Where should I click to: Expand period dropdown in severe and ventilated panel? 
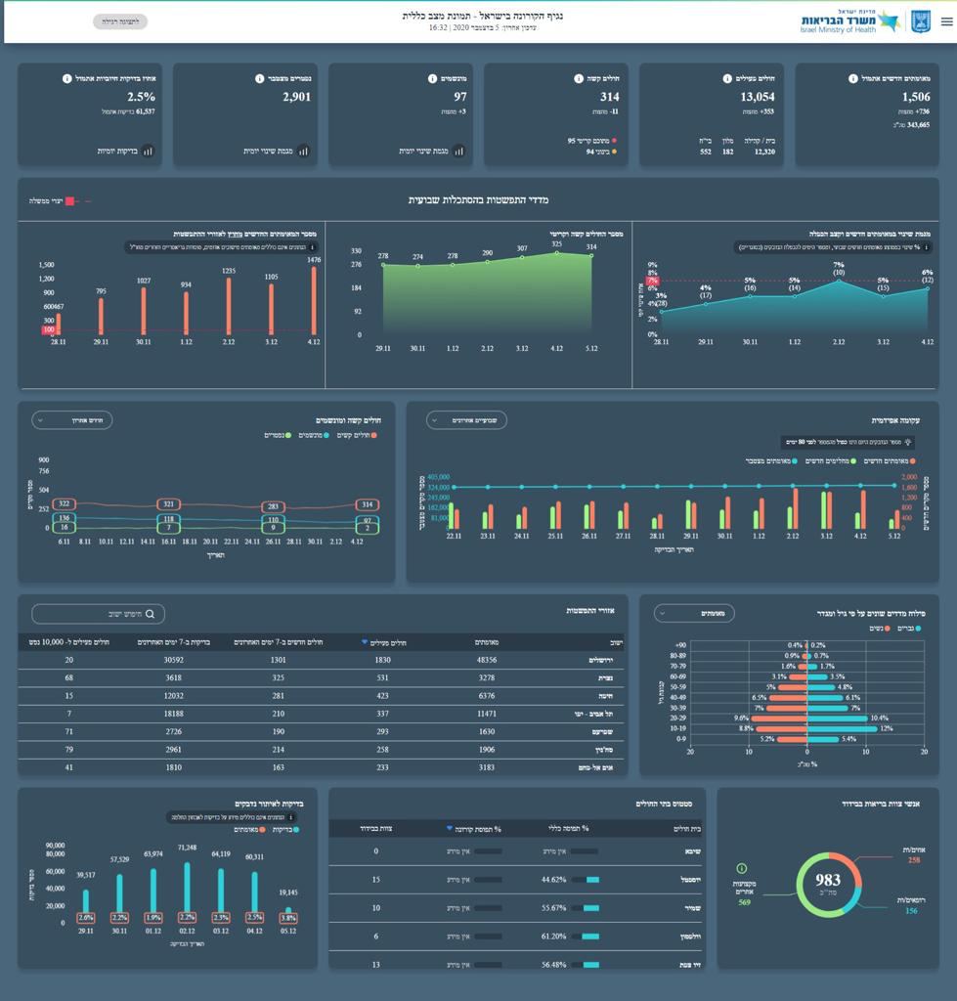click(72, 419)
